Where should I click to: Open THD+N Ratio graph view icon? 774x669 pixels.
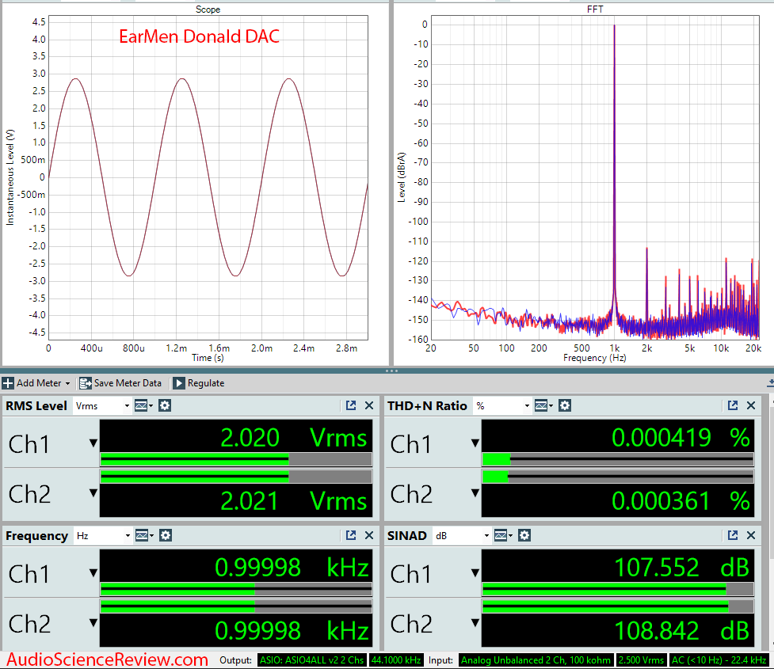(x=543, y=405)
